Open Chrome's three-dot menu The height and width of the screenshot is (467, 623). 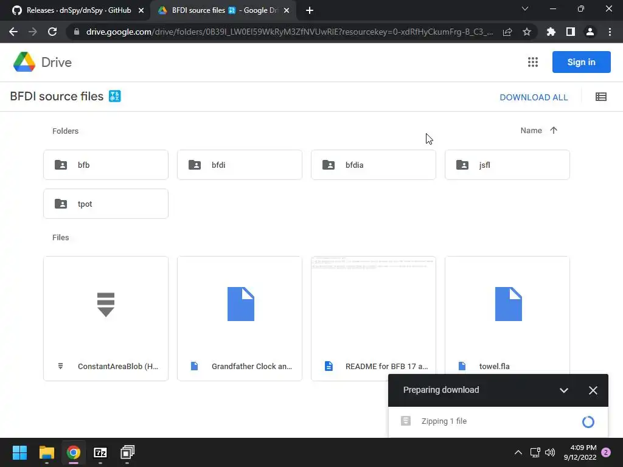tap(610, 32)
